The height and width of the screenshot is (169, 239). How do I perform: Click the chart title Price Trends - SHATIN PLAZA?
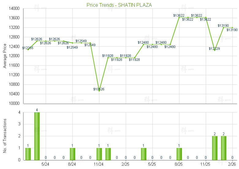pyautogui.click(x=119, y=5)
